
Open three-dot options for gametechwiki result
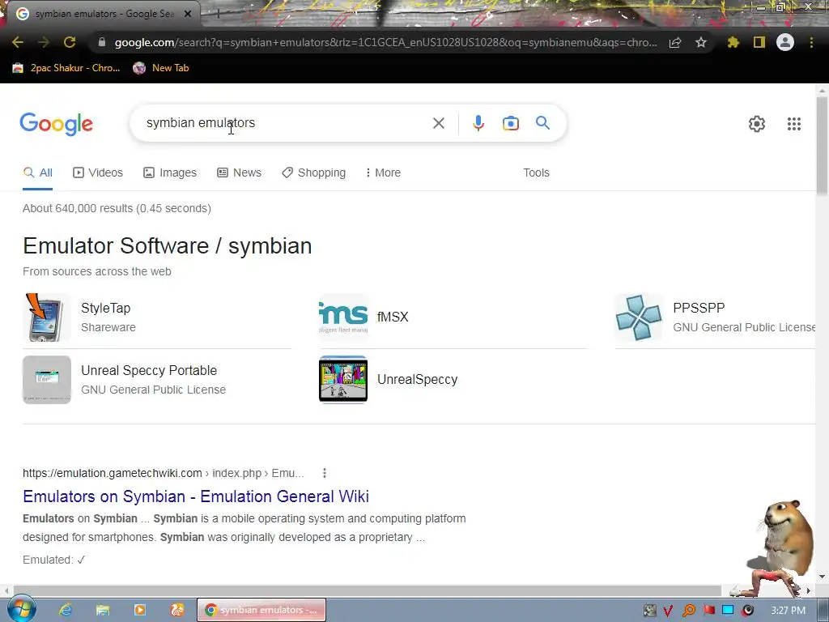(324, 473)
